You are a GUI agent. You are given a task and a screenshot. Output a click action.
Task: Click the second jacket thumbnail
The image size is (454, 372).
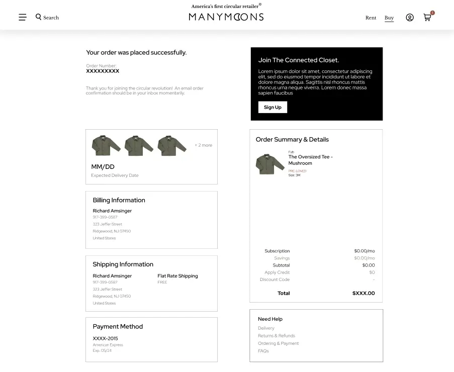139,145
